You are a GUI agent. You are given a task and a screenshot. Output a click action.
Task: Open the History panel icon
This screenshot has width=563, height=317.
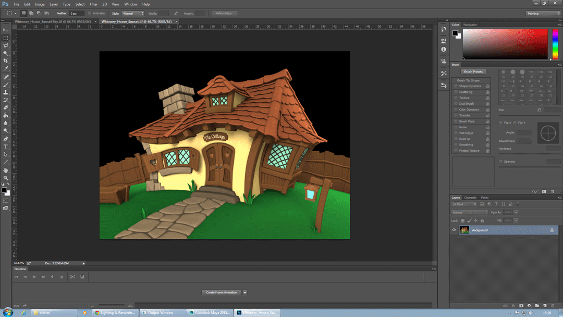click(x=444, y=29)
